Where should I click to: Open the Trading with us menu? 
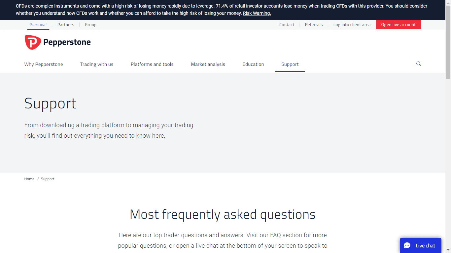coord(97,64)
